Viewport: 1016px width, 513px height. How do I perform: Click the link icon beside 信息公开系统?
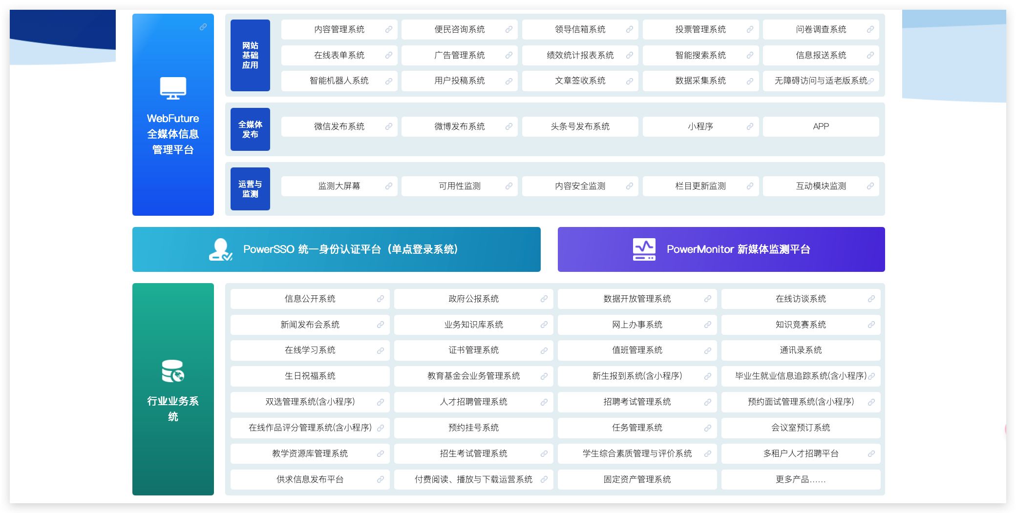click(x=380, y=299)
